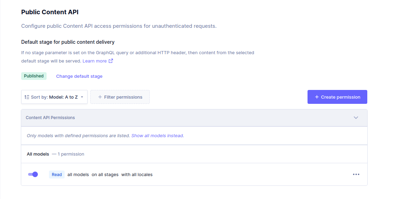
Task: Select the All models group heading
Action: pos(38,154)
